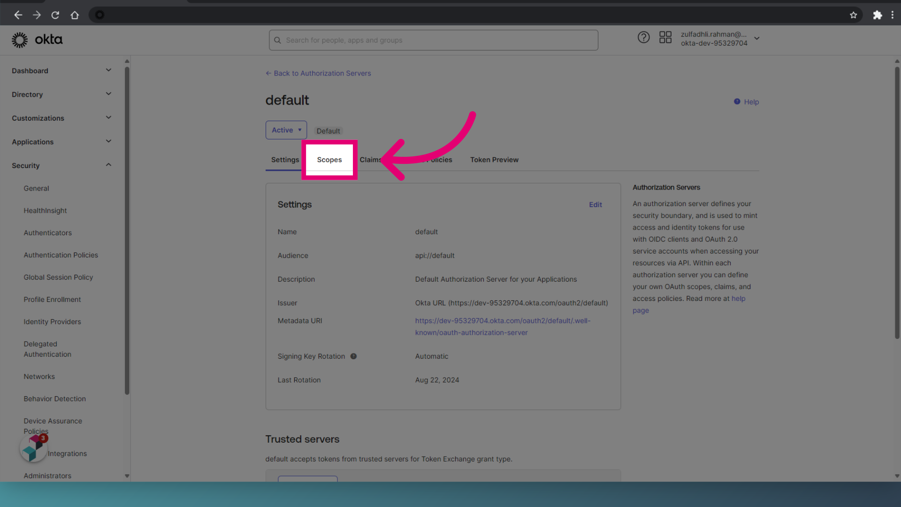Open Delegated Authentication in the sidebar
The image size is (901, 507).
(47, 349)
